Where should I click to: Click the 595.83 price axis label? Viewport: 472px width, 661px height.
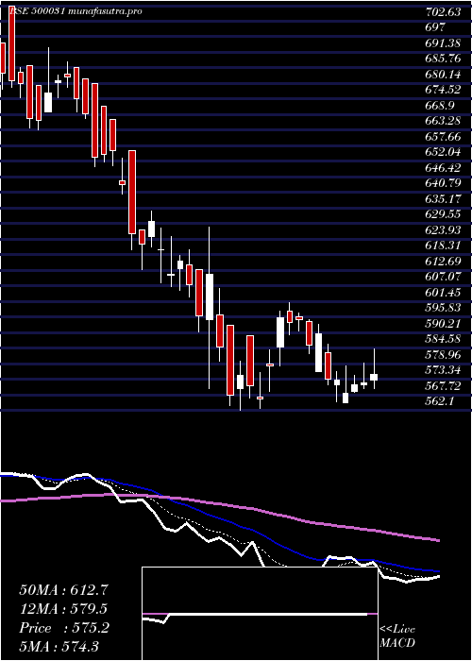click(443, 308)
